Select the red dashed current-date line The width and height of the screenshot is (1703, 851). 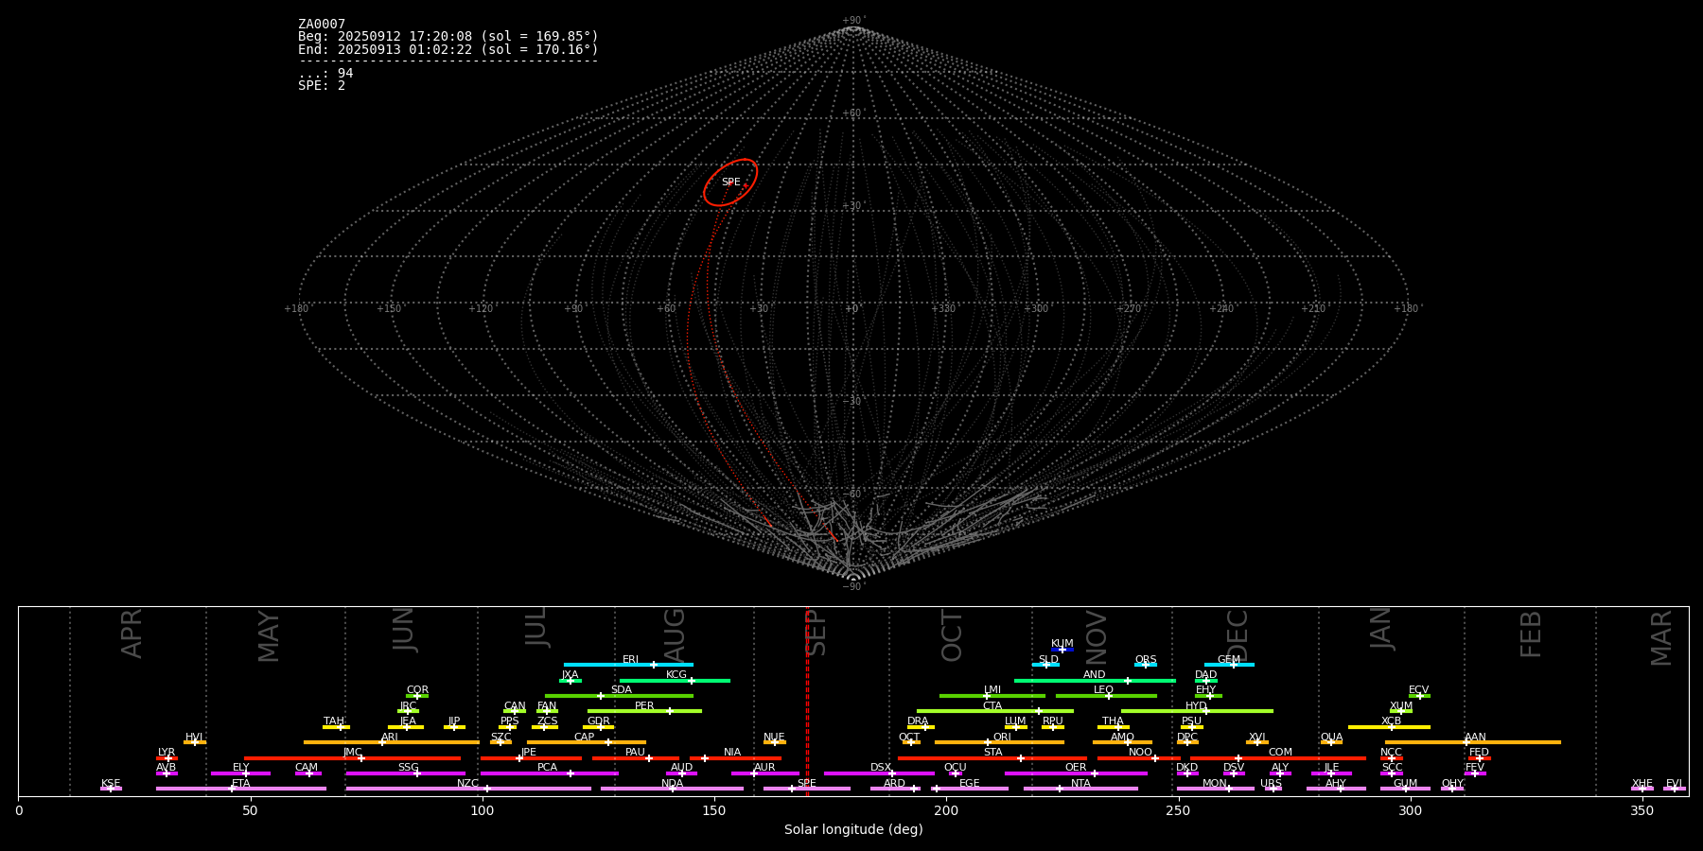pos(807,700)
